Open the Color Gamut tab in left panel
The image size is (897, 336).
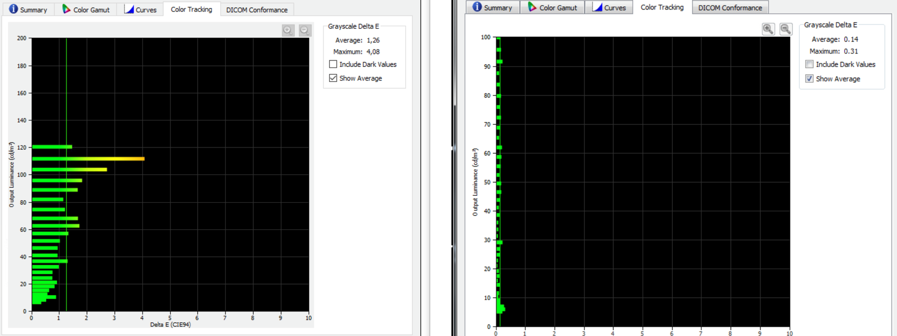pyautogui.click(x=86, y=10)
